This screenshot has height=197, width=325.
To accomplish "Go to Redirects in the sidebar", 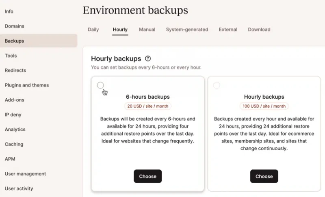I will click(15, 70).
